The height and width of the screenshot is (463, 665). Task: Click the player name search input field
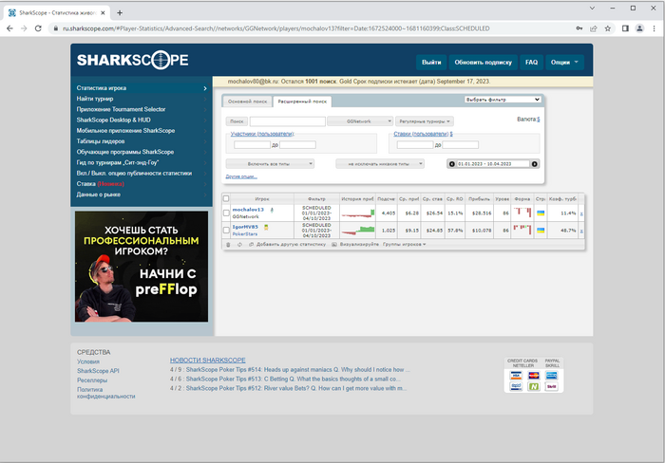click(288, 121)
